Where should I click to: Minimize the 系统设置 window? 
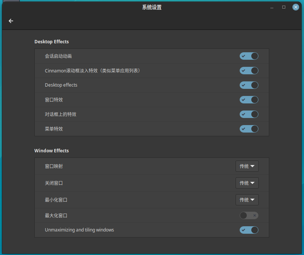pyautogui.click(x=272, y=7)
